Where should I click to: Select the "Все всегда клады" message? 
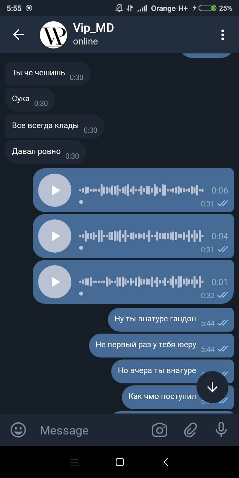coord(55,126)
